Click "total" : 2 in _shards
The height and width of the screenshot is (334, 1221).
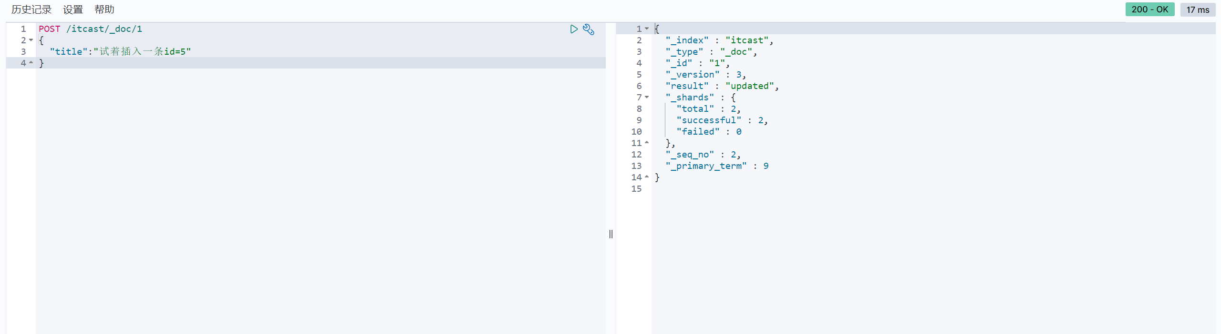pos(708,109)
